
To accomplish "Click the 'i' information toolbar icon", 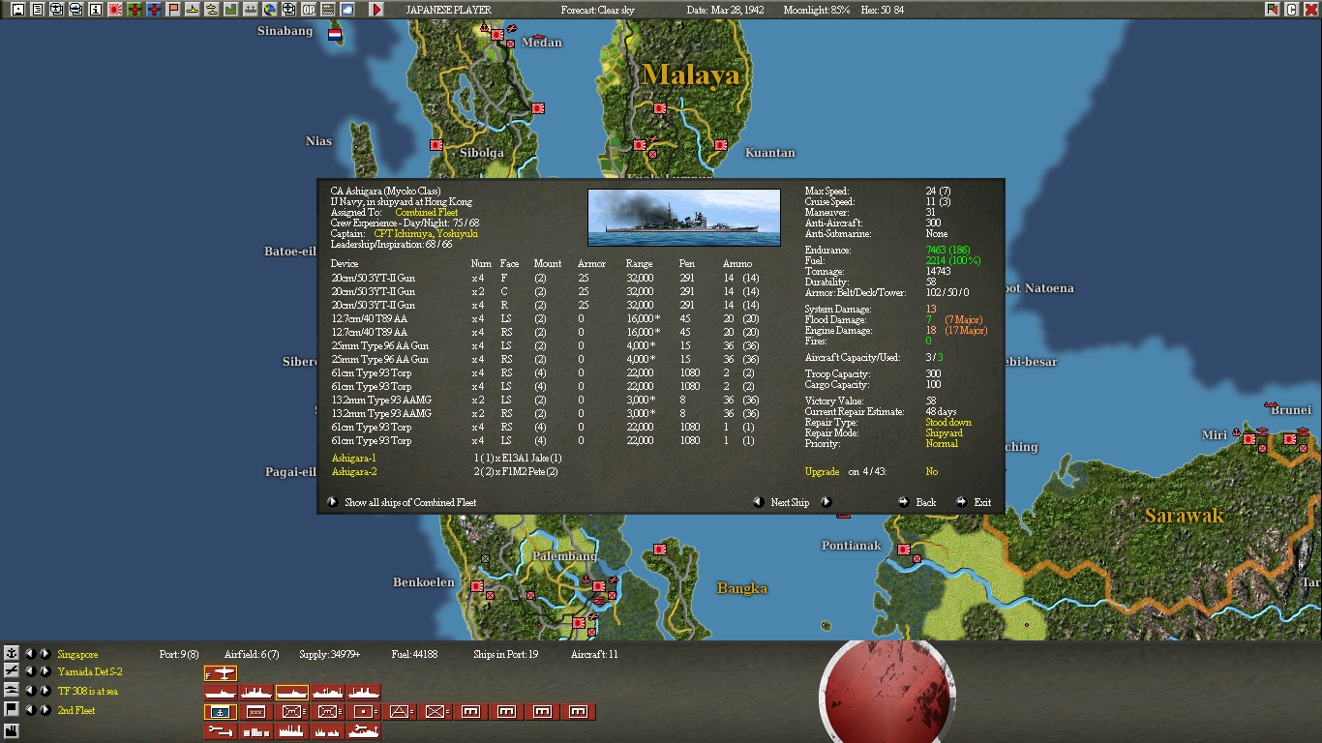I will point(96,10).
